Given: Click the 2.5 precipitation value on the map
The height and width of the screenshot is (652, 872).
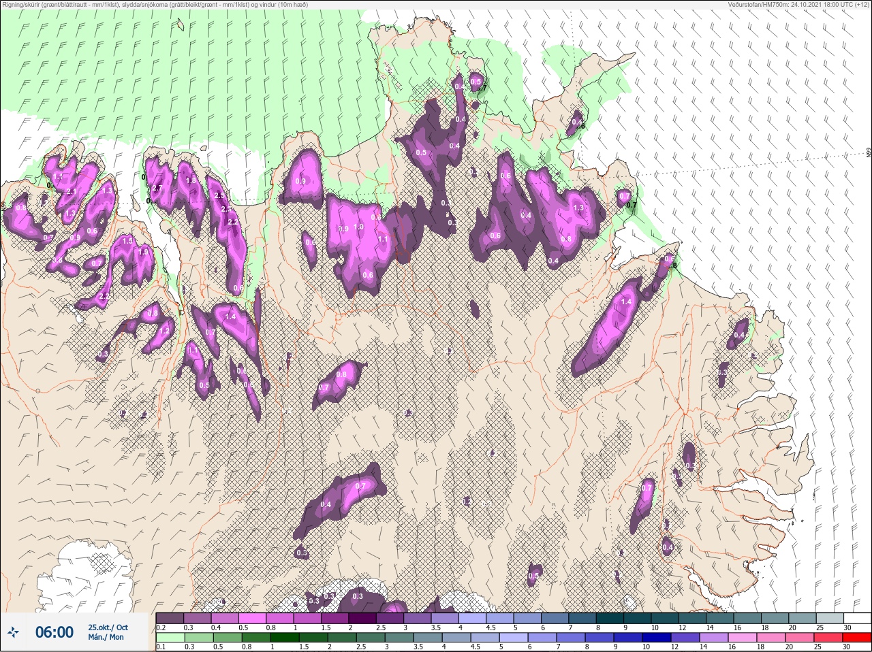Looking at the screenshot, I should (x=219, y=195).
